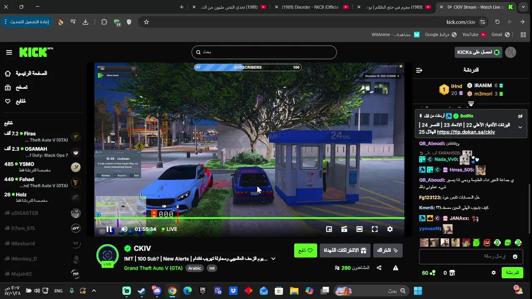Open the user profile avatar menu
This screenshot has height=299, width=532.
pyautogui.click(x=511, y=52)
